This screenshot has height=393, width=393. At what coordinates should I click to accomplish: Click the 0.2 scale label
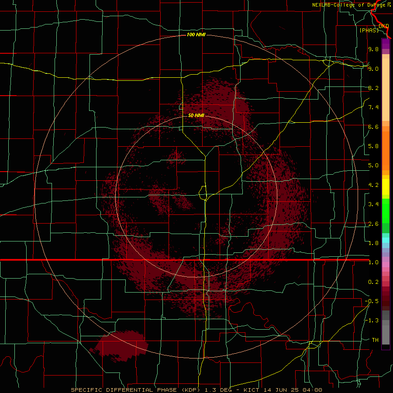tap(373, 282)
